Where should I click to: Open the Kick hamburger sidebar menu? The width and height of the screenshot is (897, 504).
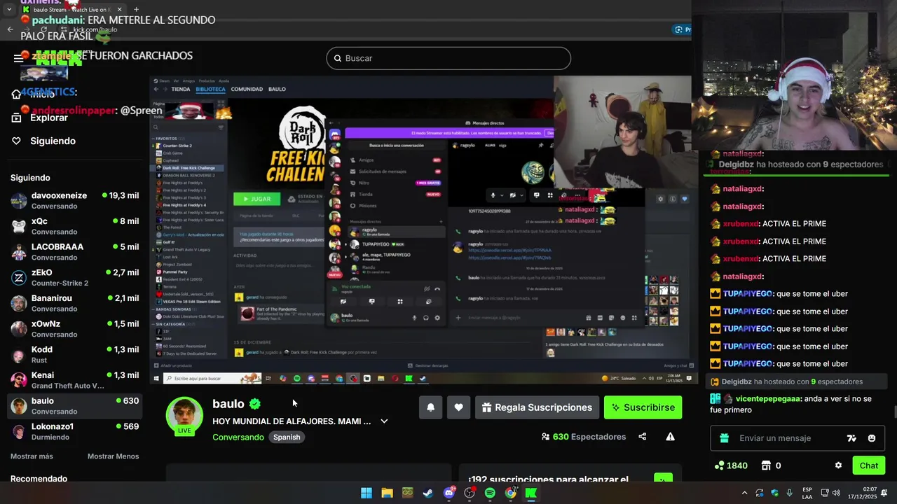(x=19, y=58)
